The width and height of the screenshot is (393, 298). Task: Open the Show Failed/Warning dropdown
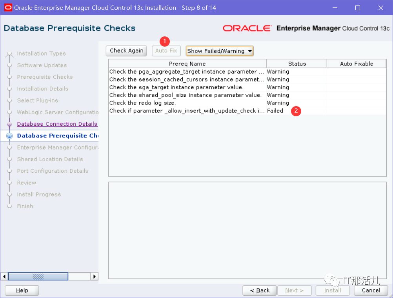[220, 51]
